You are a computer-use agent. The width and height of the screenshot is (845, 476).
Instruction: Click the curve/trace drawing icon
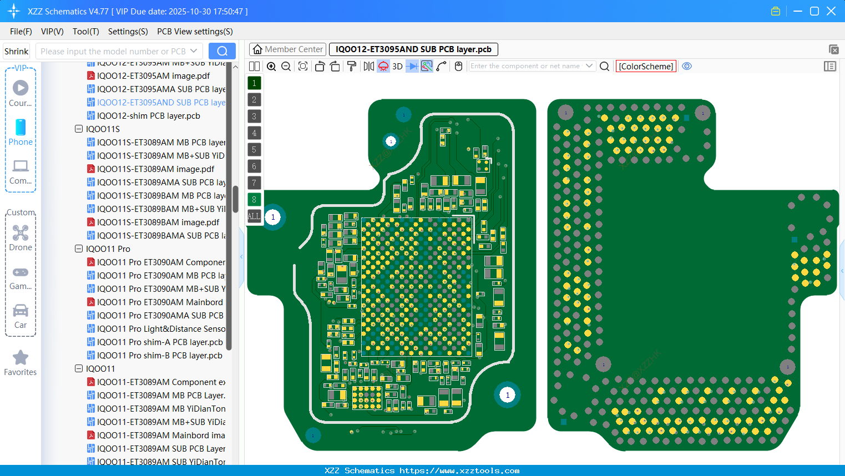pos(442,66)
